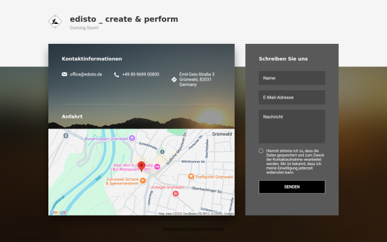Open the Urologie Grünwald medical marker

(x=175, y=194)
